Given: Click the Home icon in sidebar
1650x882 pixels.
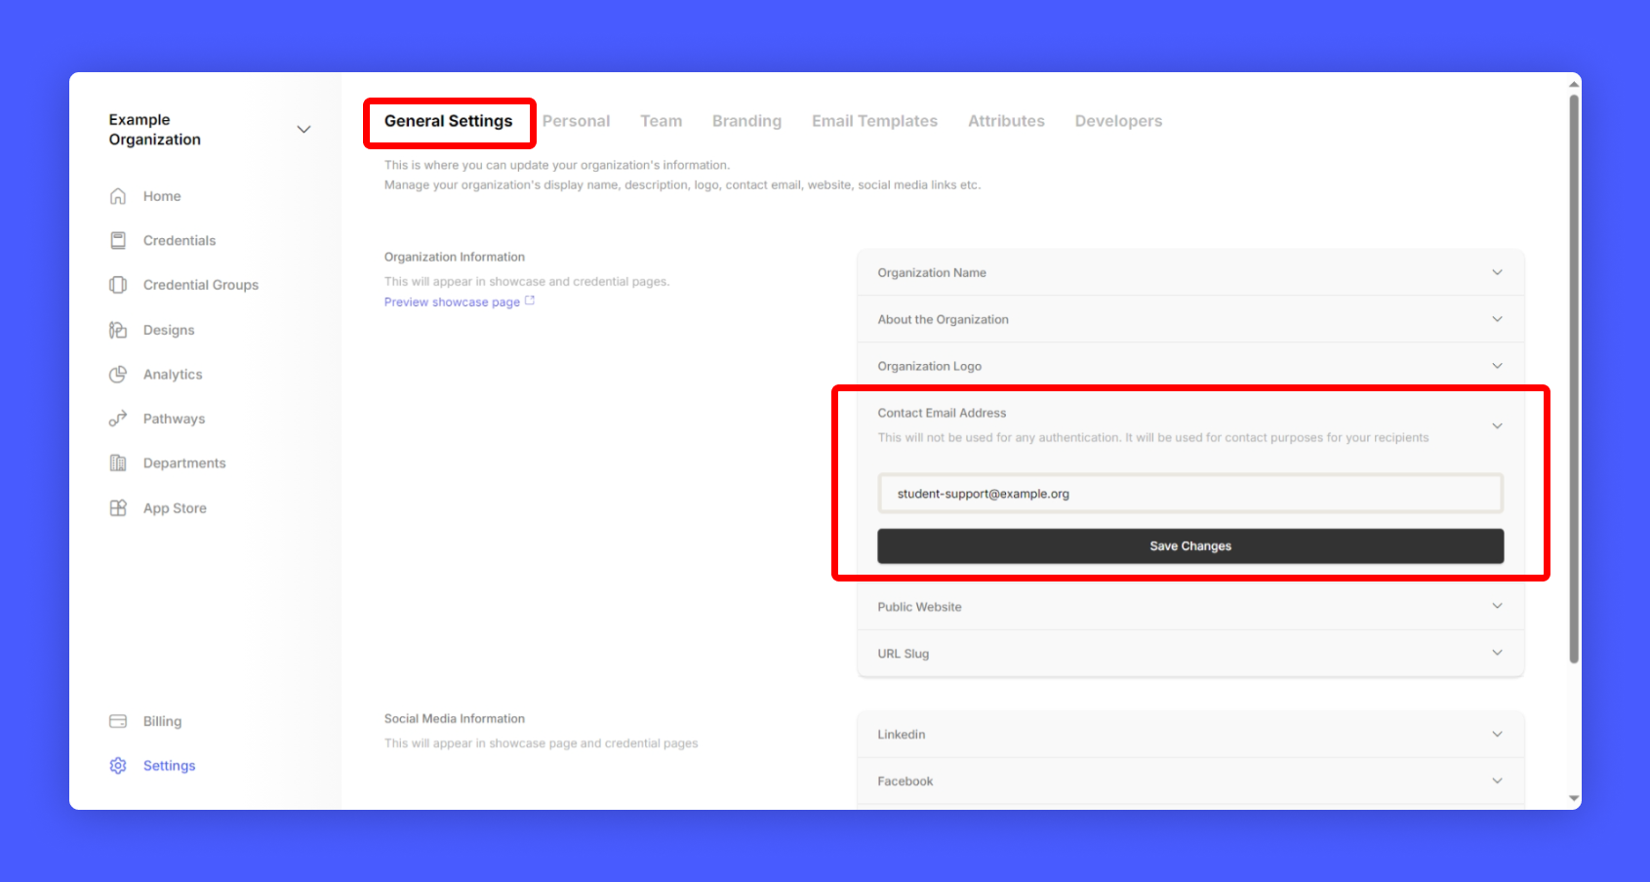Looking at the screenshot, I should [118, 196].
